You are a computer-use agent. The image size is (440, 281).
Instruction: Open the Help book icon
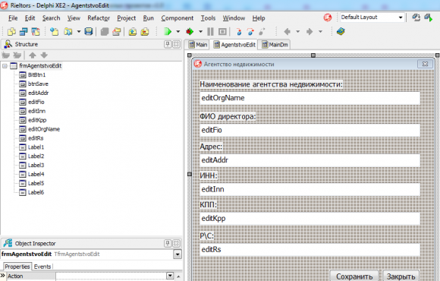click(x=341, y=31)
